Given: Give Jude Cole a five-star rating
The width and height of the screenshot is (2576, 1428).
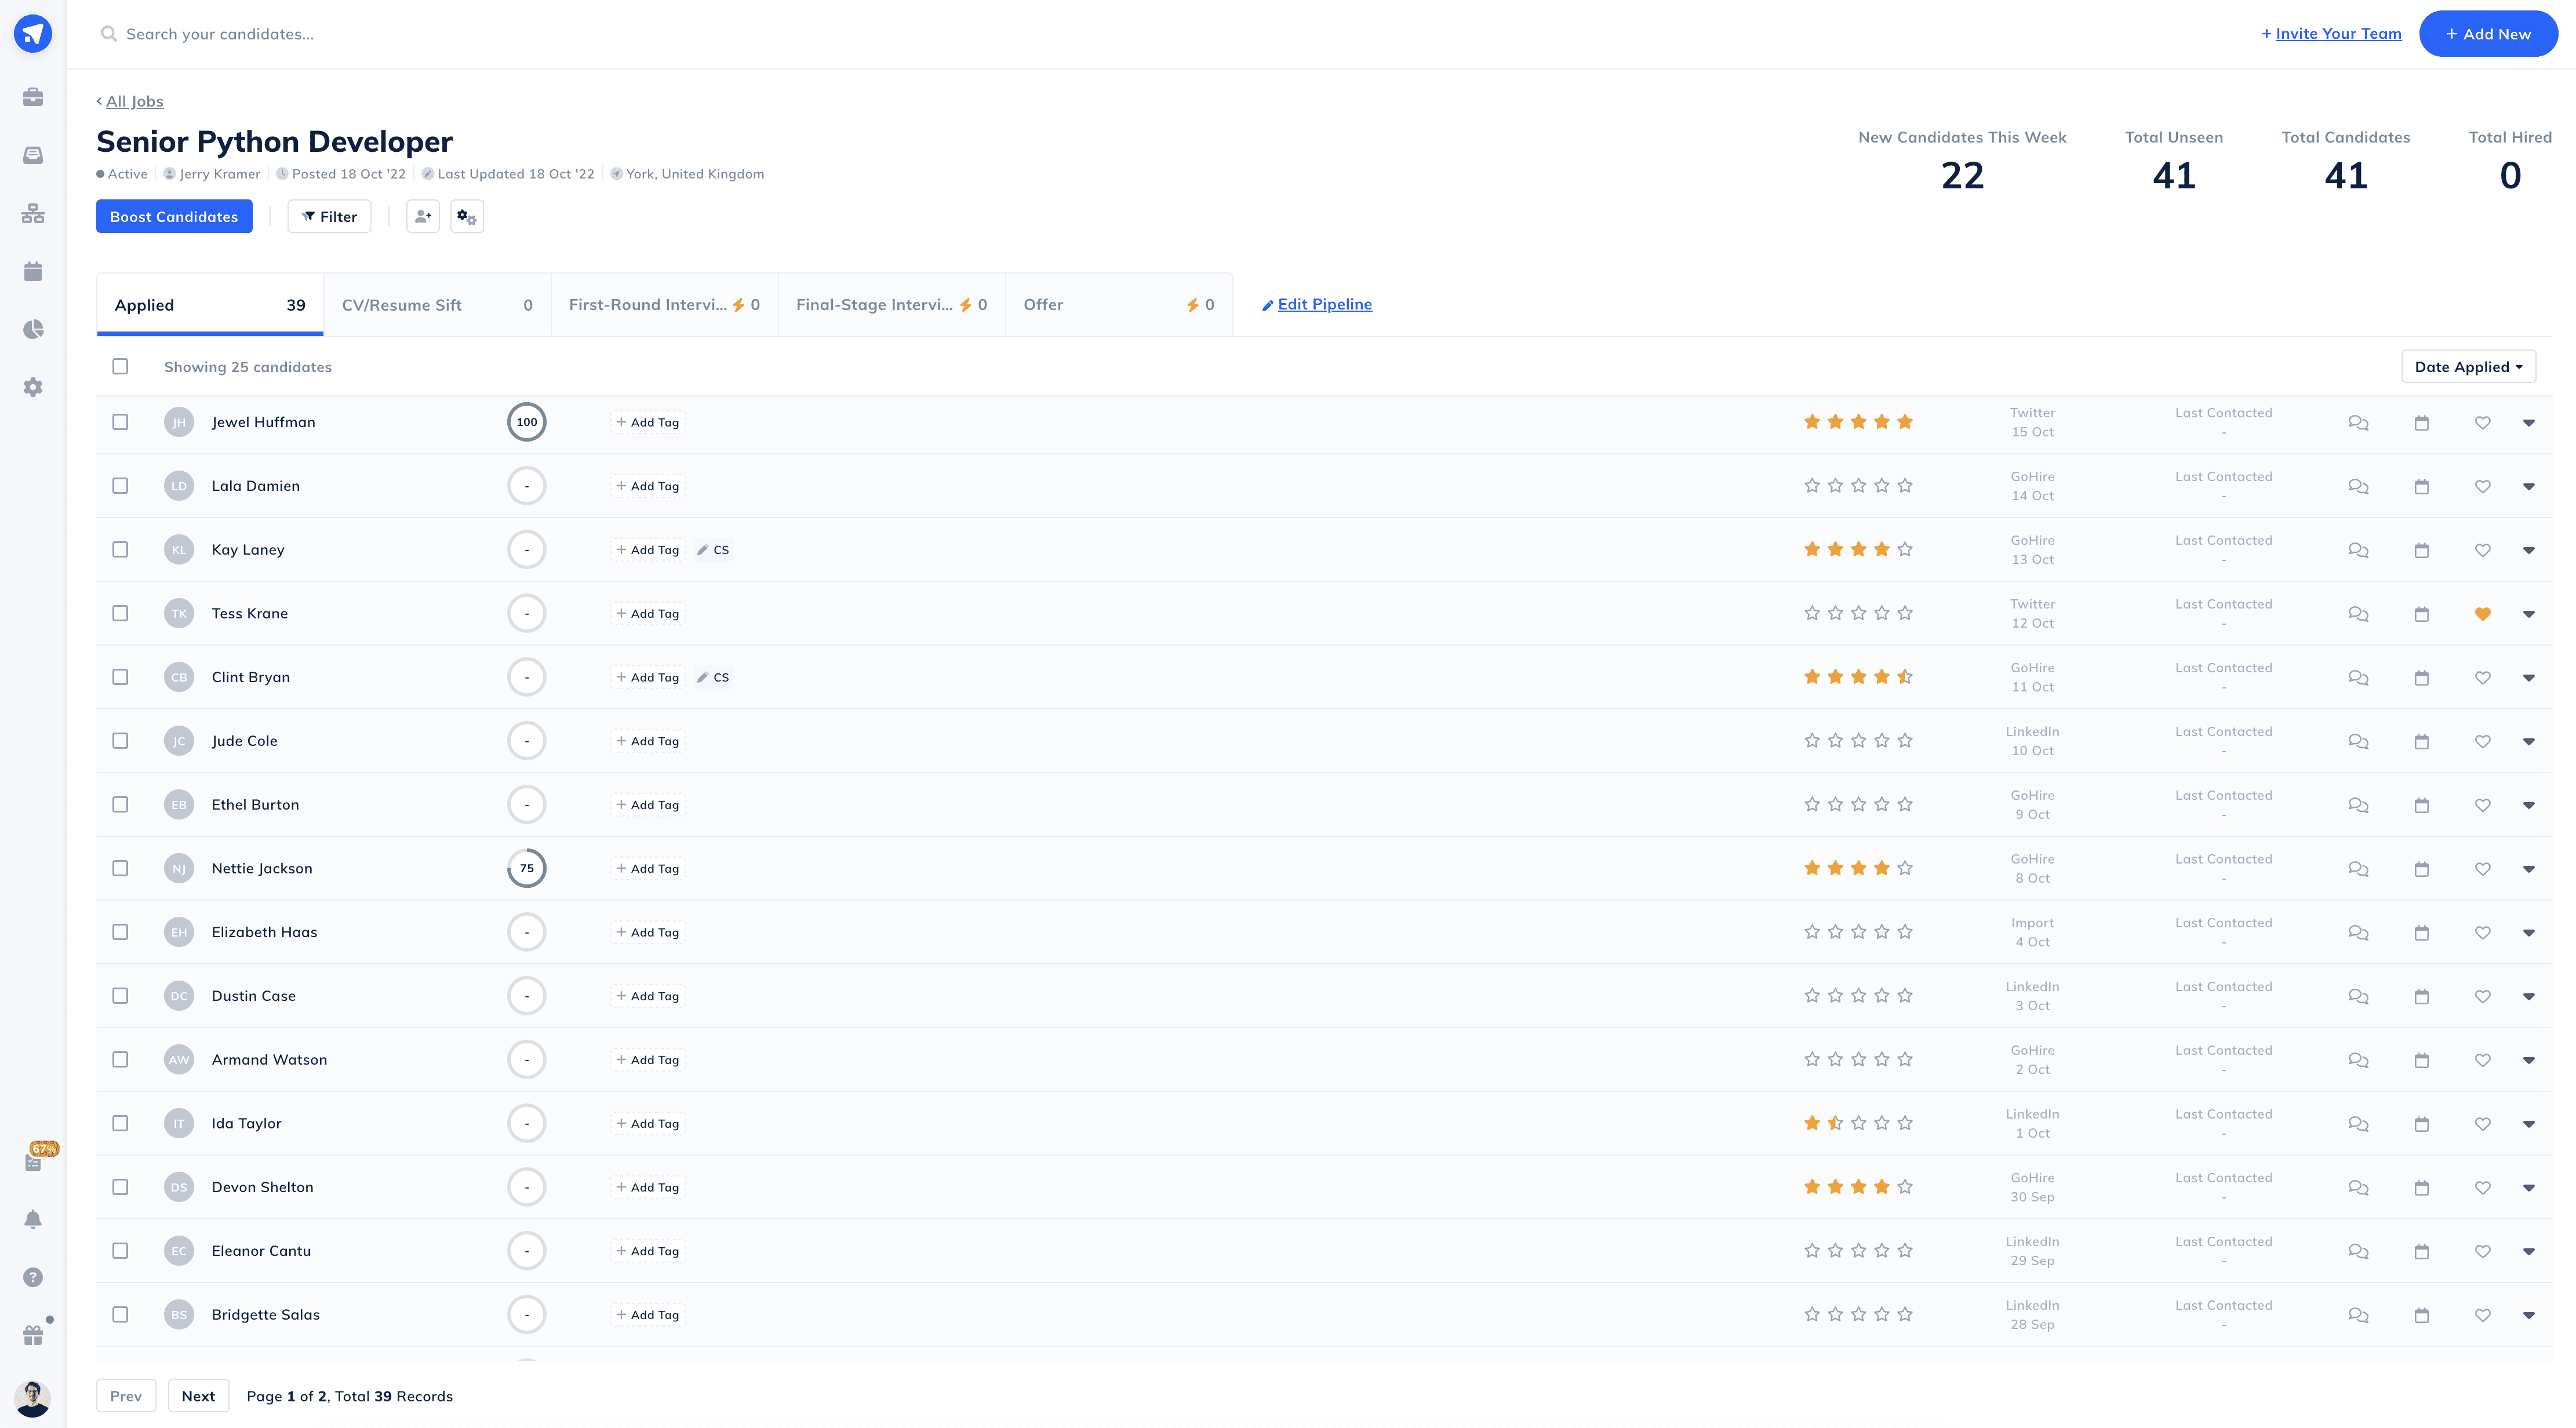Looking at the screenshot, I should coord(1905,741).
